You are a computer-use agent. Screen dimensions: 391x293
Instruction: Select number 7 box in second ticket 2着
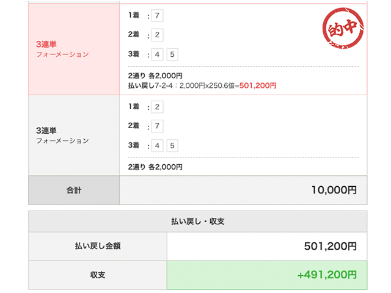(x=158, y=126)
